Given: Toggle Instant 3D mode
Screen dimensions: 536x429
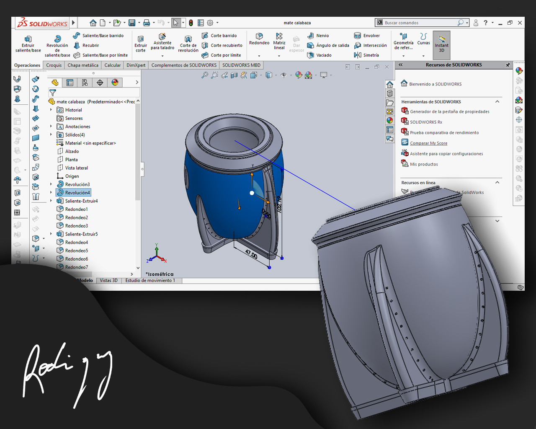Looking at the screenshot, I should 441,45.
